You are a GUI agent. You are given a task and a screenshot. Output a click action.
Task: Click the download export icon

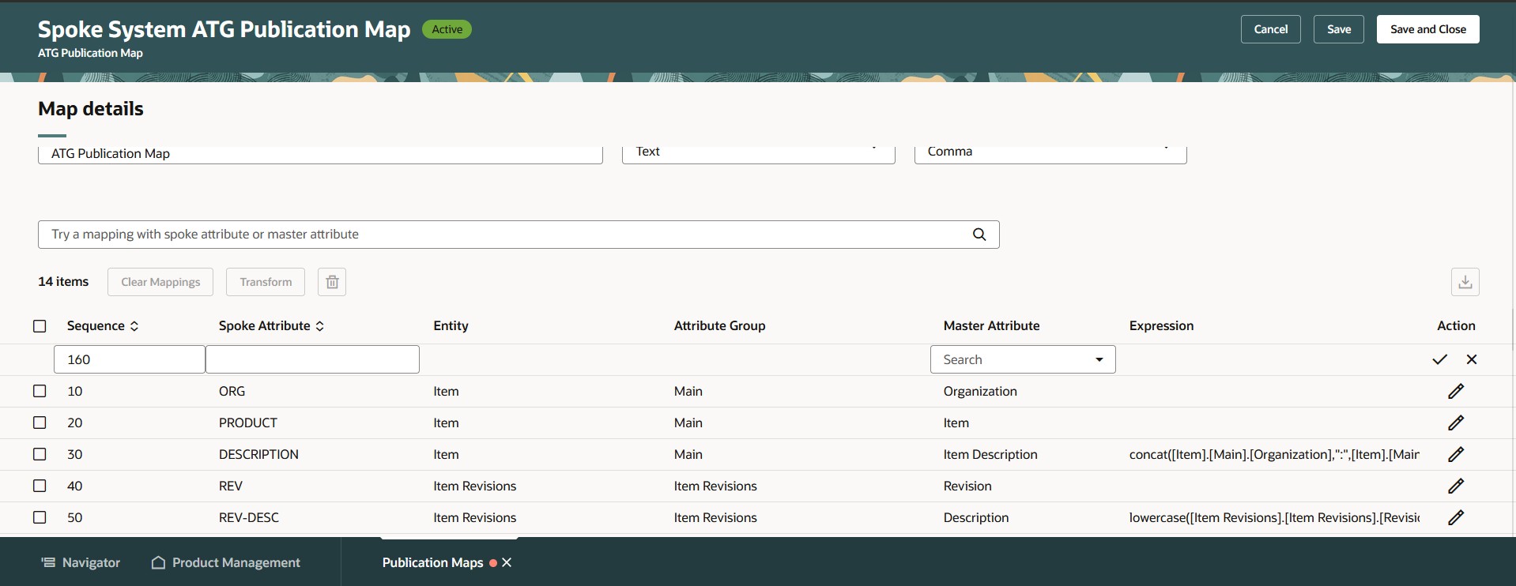click(x=1465, y=282)
